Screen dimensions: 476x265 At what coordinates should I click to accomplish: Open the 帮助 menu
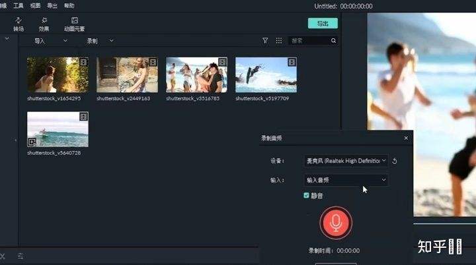tap(69, 5)
